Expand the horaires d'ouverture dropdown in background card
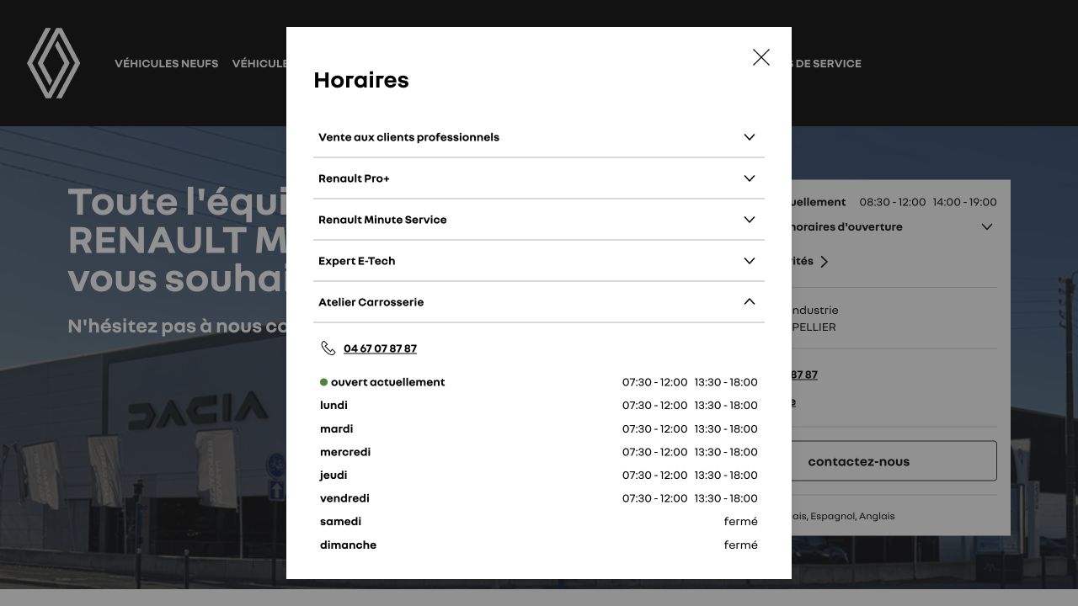 tap(987, 226)
